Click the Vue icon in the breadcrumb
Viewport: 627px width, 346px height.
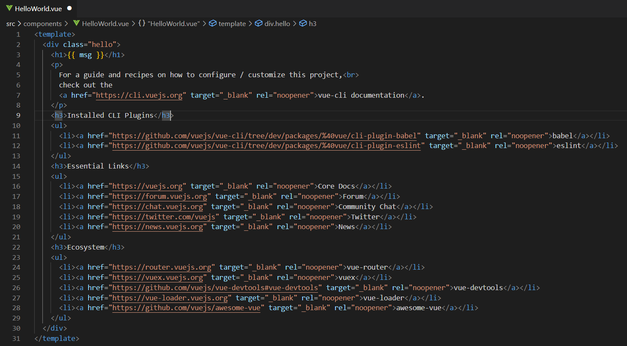(77, 24)
